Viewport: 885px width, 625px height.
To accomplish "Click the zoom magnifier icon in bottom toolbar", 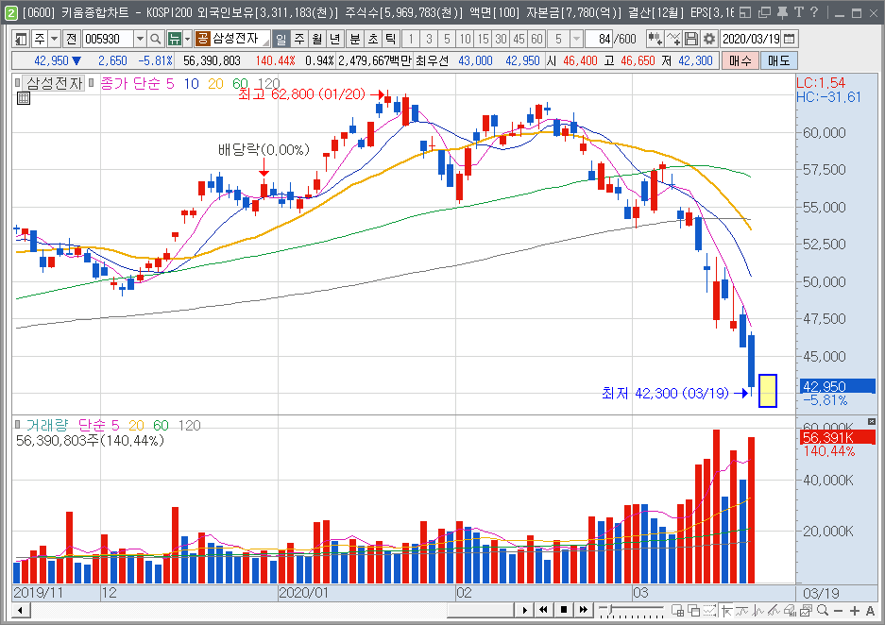I will click(823, 610).
